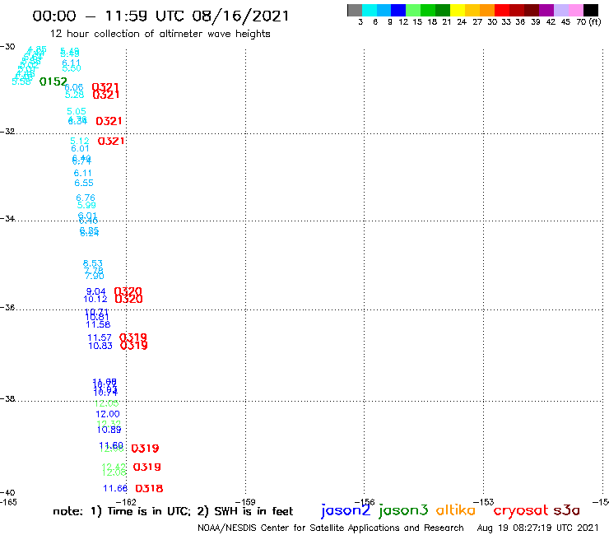Click the NOAA/NESDIS credit line
The image size is (609, 535).
[331, 528]
